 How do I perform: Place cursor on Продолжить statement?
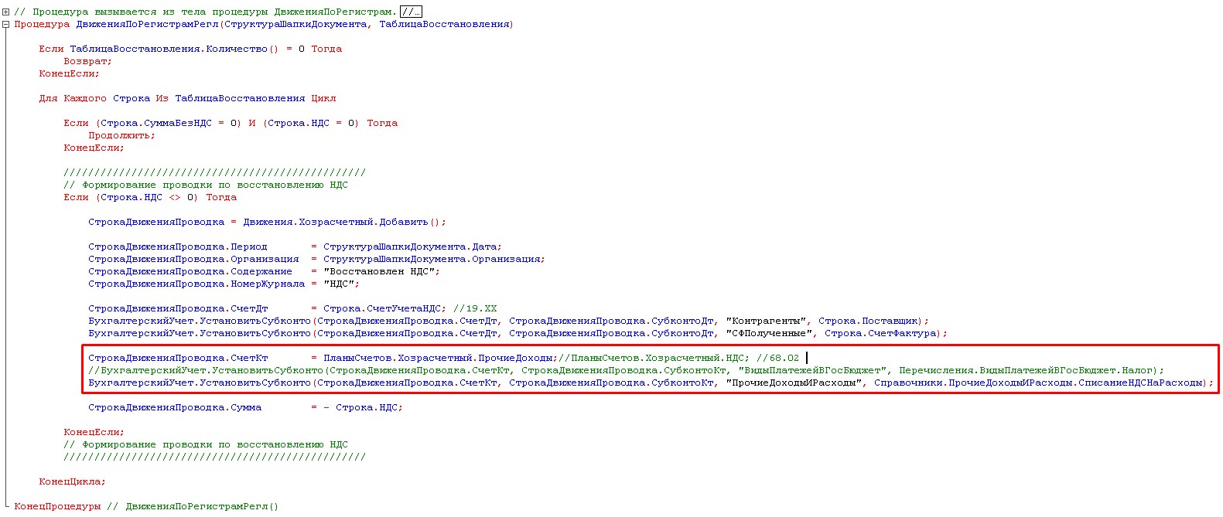point(121,135)
